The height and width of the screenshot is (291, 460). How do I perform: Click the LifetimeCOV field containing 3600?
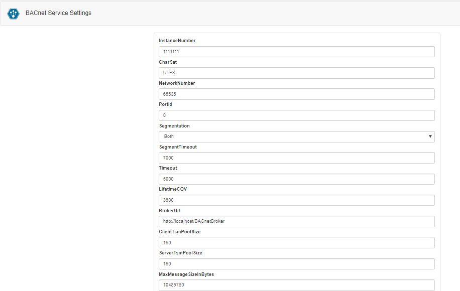click(x=296, y=200)
